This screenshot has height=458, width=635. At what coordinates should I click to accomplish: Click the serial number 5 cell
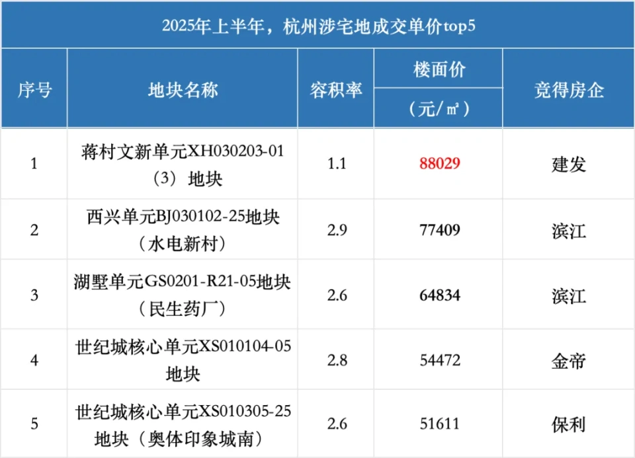[x=34, y=424]
